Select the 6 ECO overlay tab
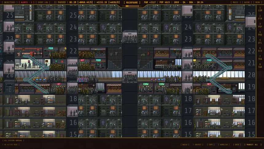 click(x=260, y=50)
